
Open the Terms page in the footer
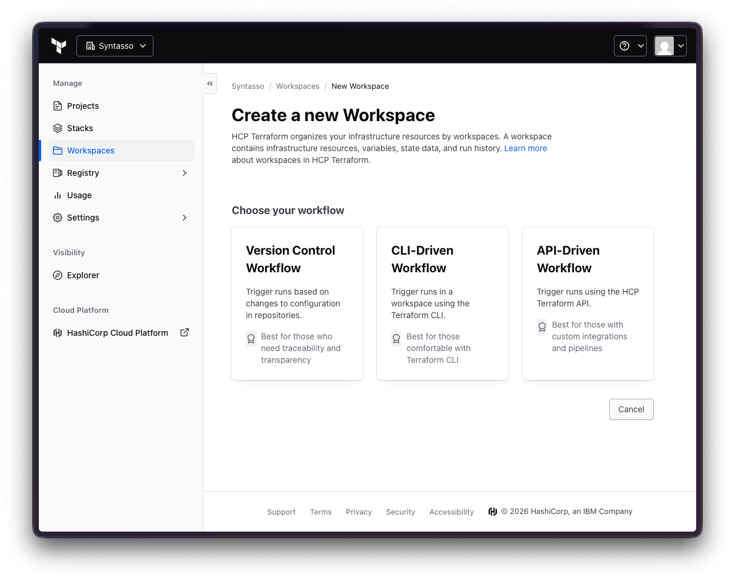point(320,512)
